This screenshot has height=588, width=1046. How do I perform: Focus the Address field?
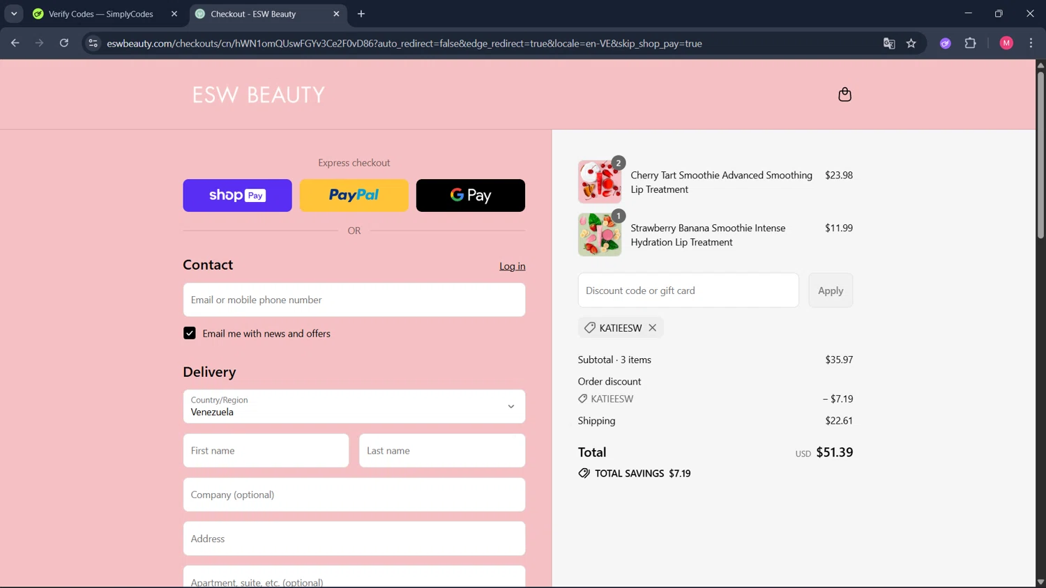(x=354, y=539)
